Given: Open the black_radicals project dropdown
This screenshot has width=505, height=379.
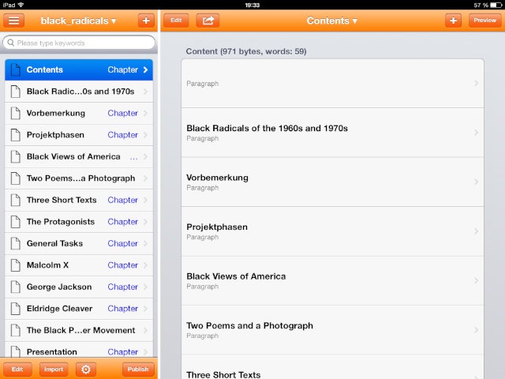Looking at the screenshot, I should pos(78,21).
